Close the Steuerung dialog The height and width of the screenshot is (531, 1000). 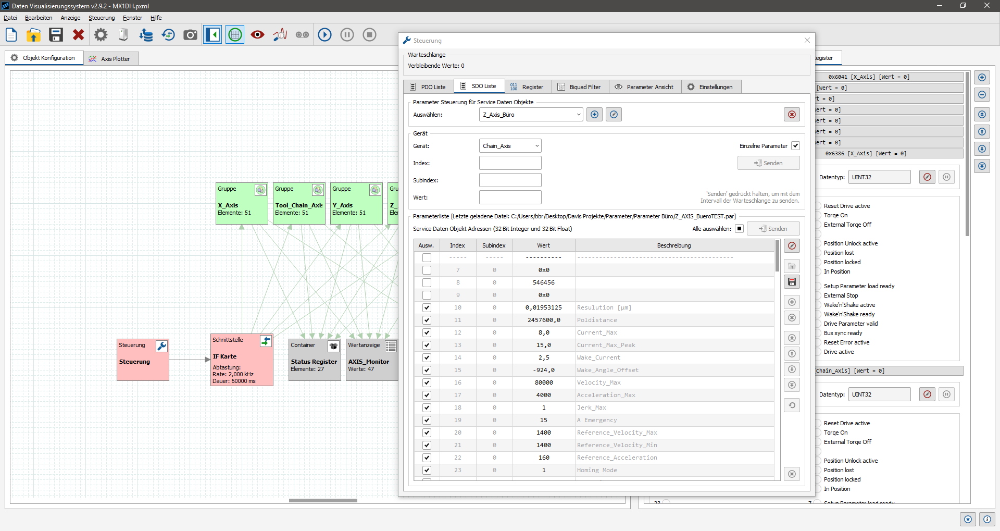click(x=807, y=40)
